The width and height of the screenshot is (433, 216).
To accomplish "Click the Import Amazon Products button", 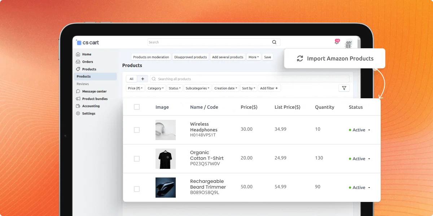I will pos(335,58).
